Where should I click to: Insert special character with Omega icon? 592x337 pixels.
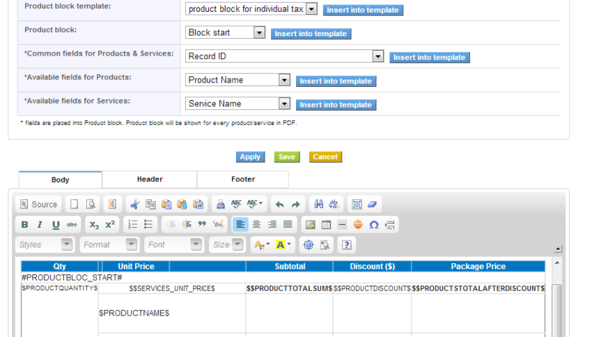(373, 224)
